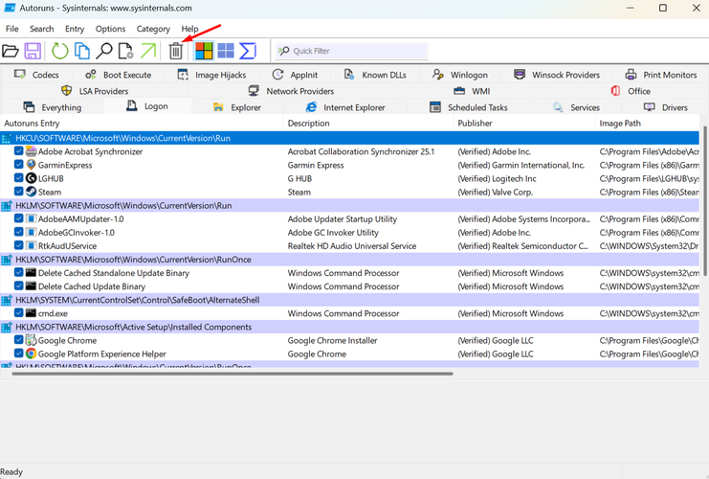The image size is (709, 479).
Task: Click the green Refresh icon
Action: tap(59, 51)
